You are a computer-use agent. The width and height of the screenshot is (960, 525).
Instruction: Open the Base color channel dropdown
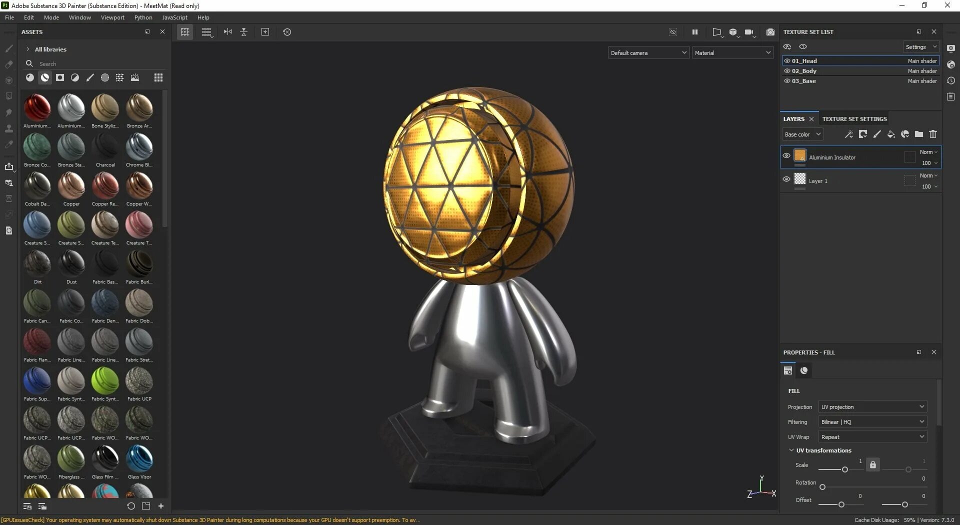coord(802,134)
